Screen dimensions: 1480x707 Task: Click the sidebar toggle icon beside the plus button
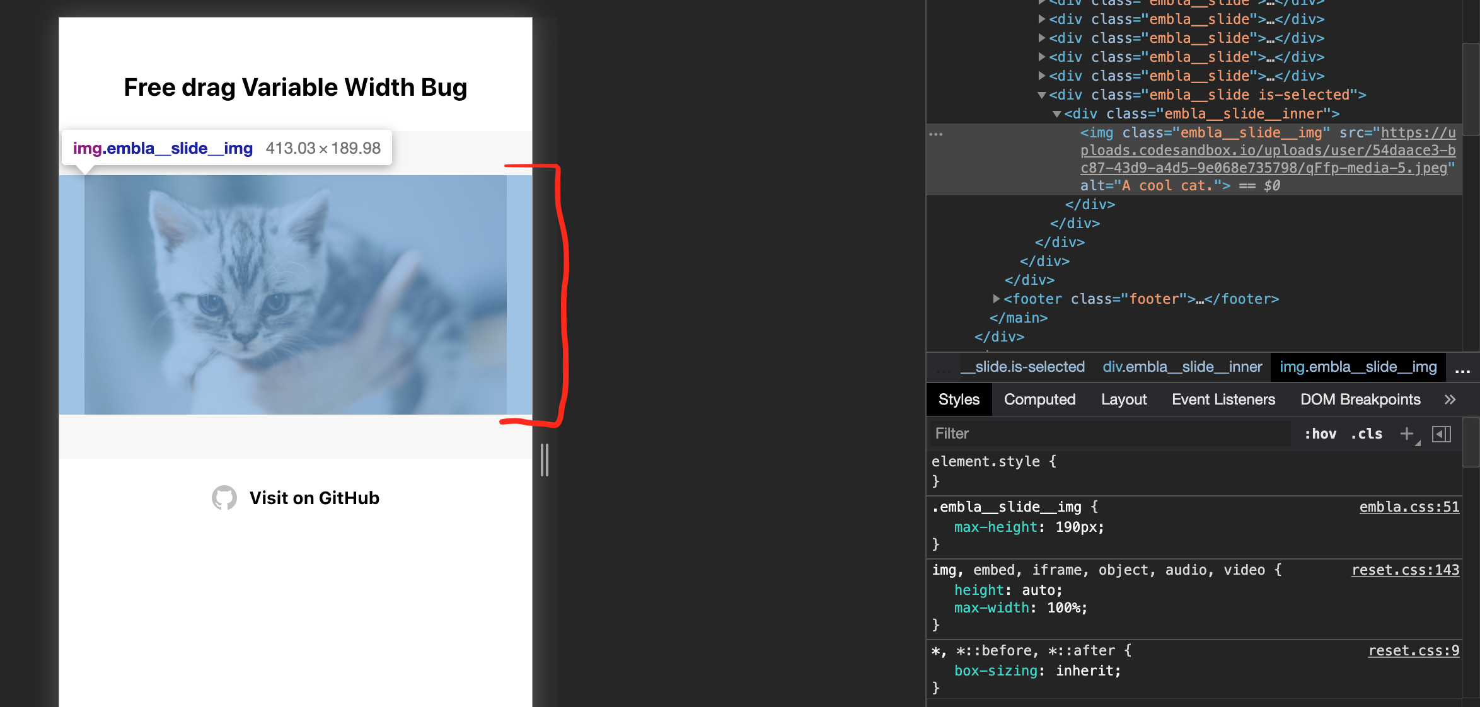[x=1443, y=433]
